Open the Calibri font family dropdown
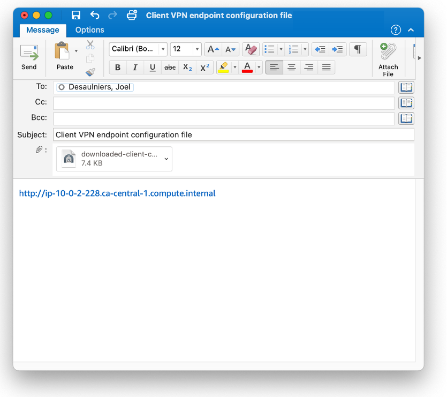Screen dimensions: 447x397 (x=162, y=48)
